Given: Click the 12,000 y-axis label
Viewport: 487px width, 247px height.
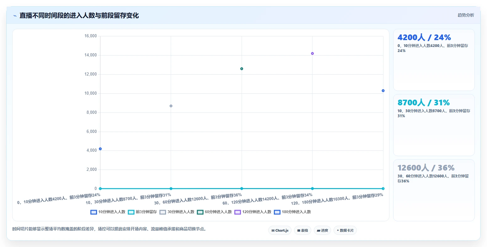Looking at the screenshot, I should coord(91,74).
